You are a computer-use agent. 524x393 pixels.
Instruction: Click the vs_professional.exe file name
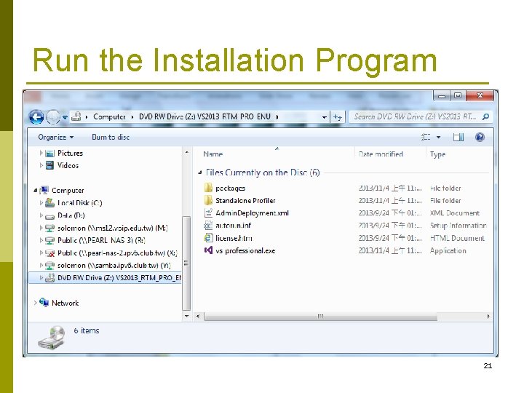tap(245, 250)
